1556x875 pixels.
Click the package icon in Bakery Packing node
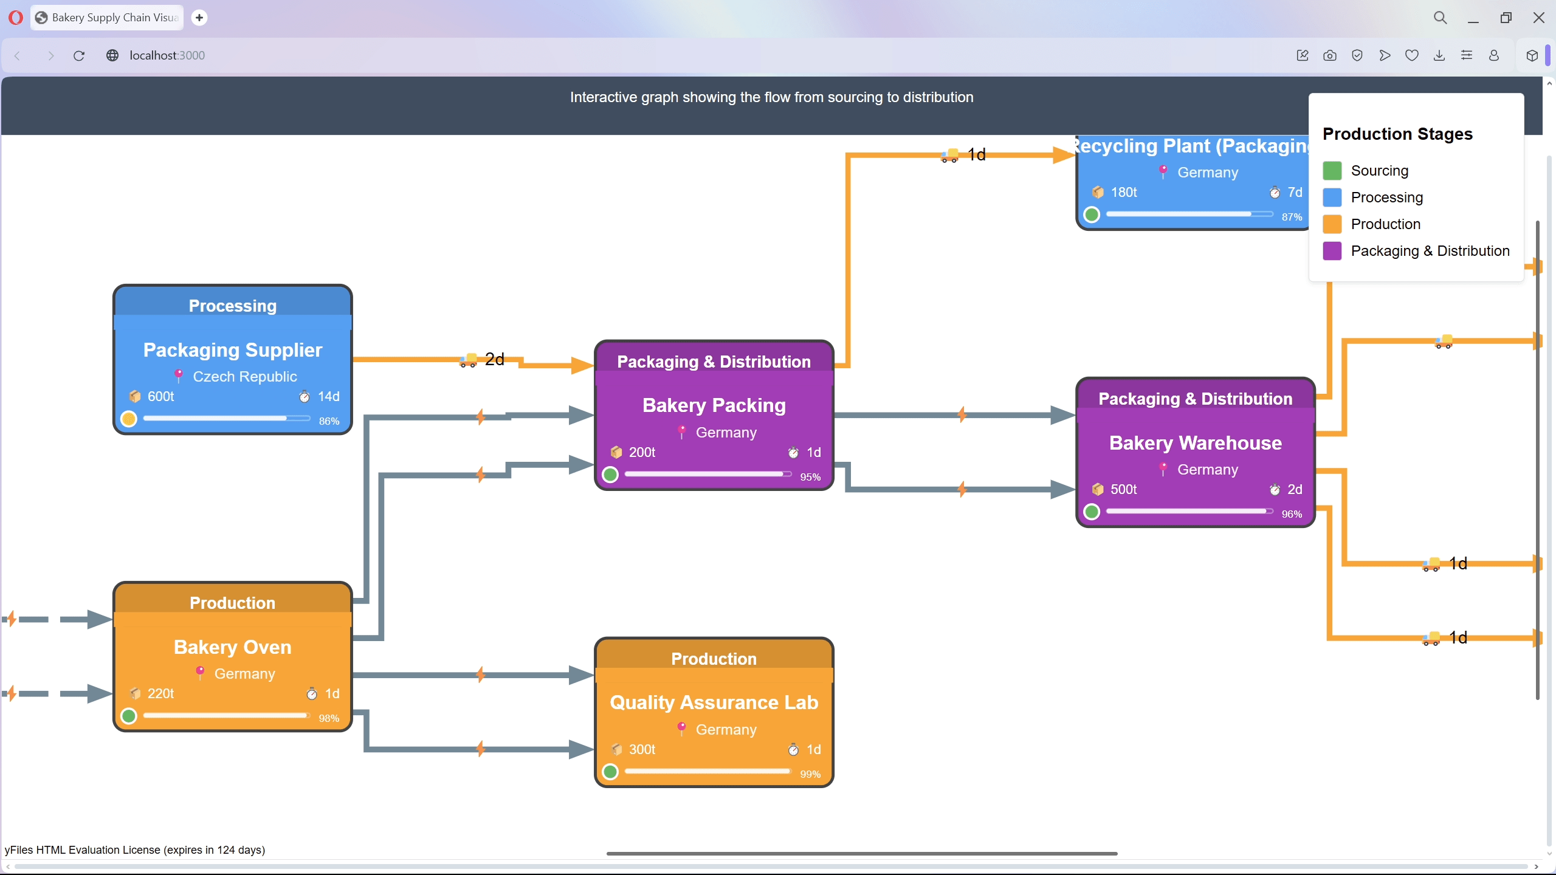coord(616,452)
